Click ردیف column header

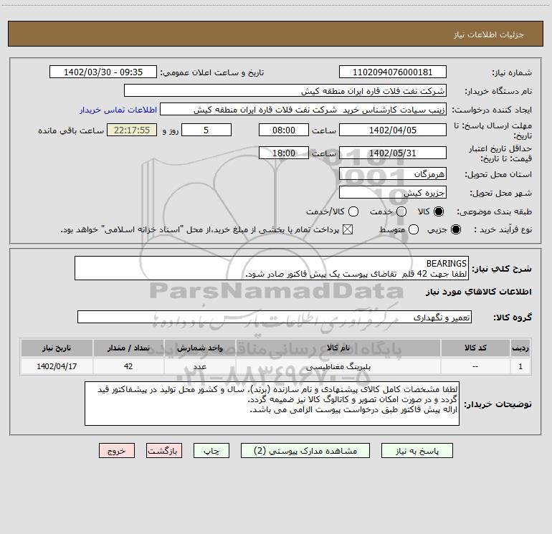(520, 348)
